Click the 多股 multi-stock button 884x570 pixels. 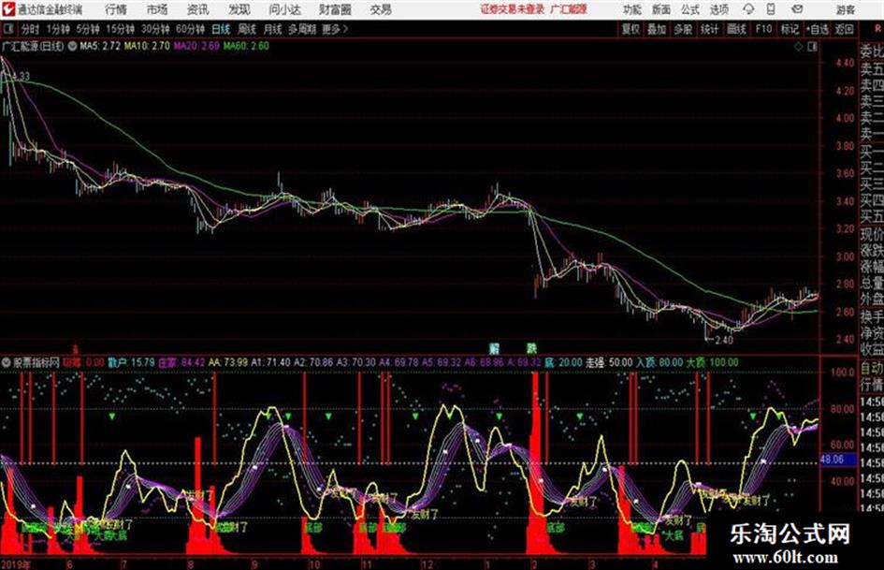683,29
